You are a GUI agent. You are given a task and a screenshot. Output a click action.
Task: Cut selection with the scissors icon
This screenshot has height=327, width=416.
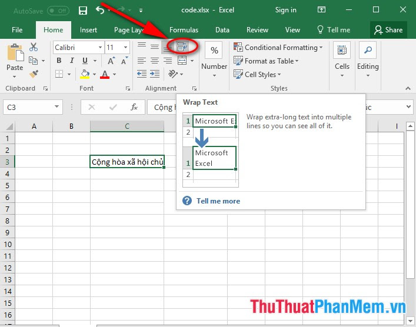[x=34, y=47]
